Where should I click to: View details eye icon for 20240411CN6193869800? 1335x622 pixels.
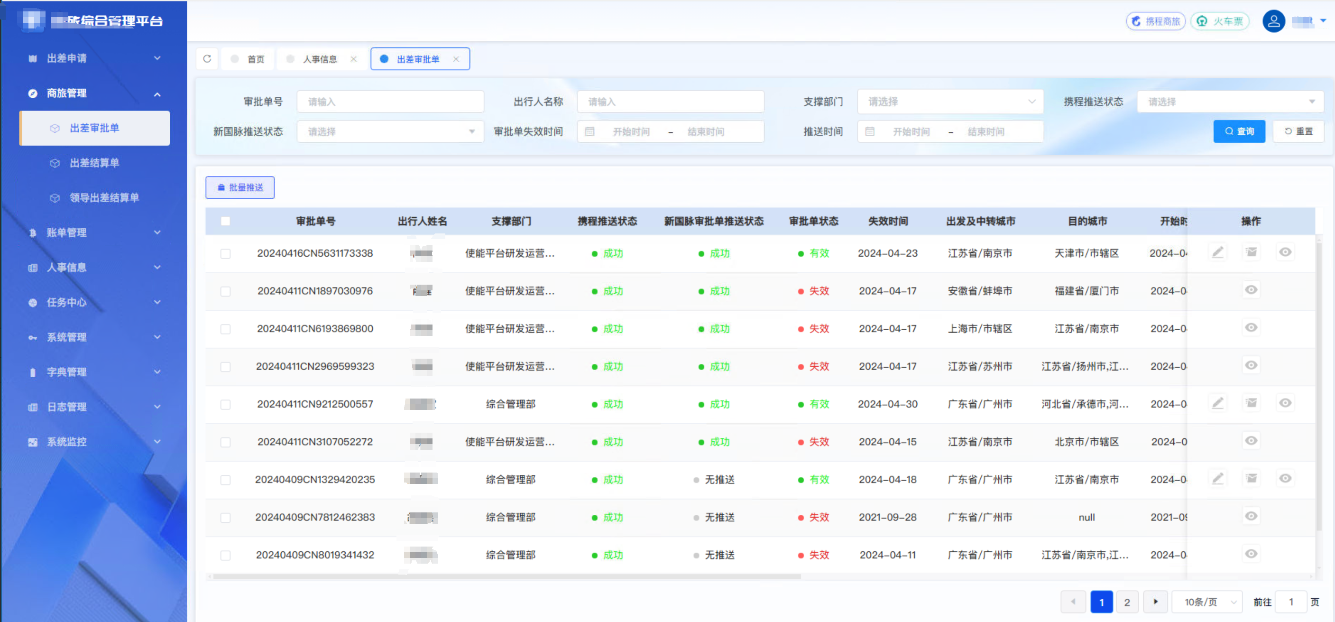(1251, 328)
